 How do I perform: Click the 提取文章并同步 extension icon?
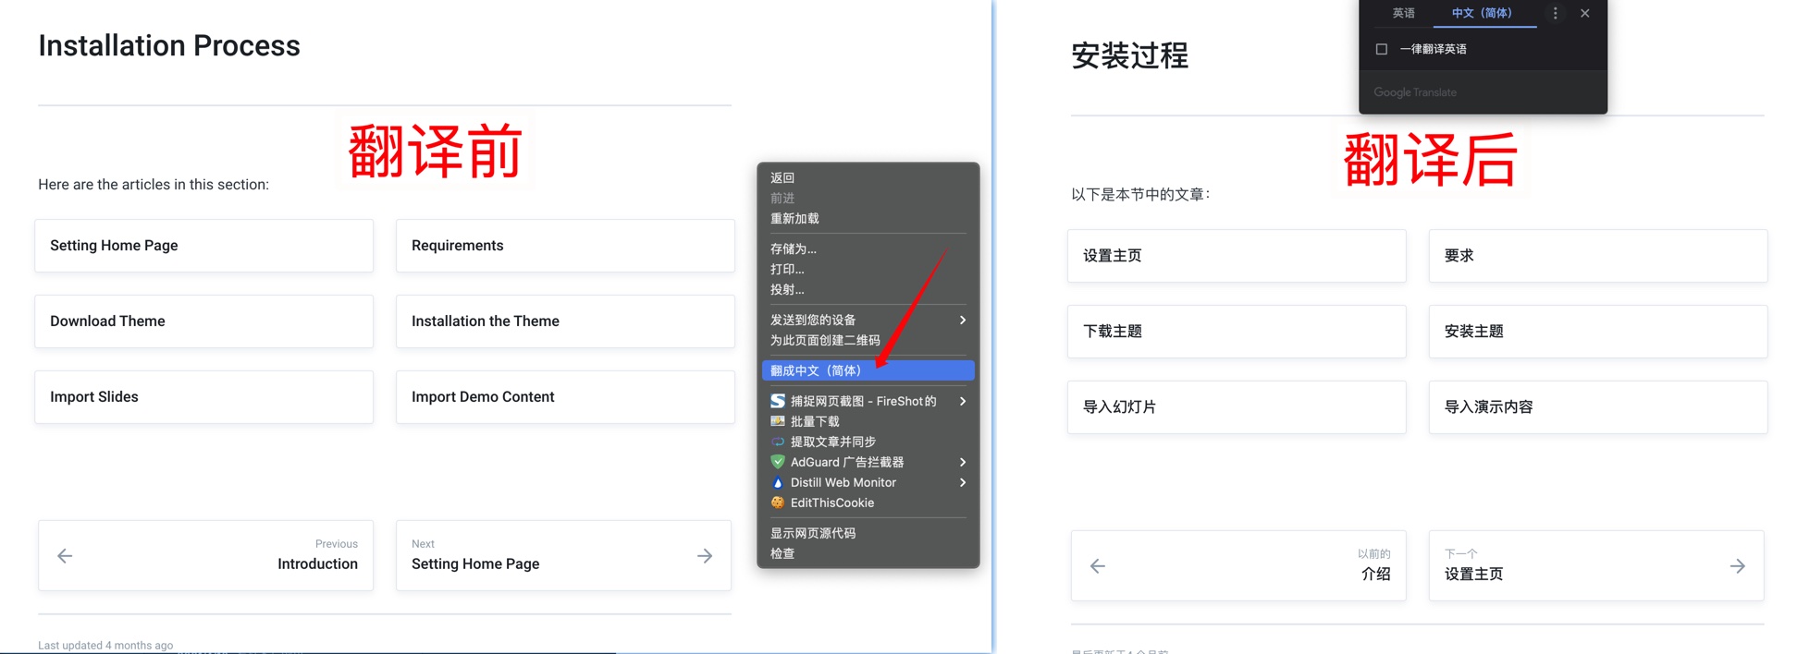[778, 442]
